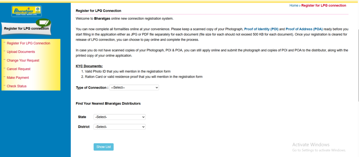This screenshot has width=359, height=157.
Task: Open Check Status in the sidebar
Action: 16,86
